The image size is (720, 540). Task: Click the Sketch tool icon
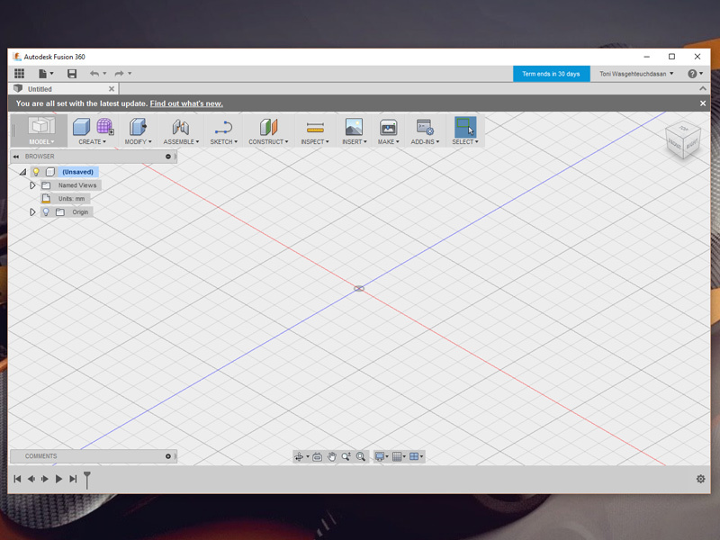pos(223,127)
